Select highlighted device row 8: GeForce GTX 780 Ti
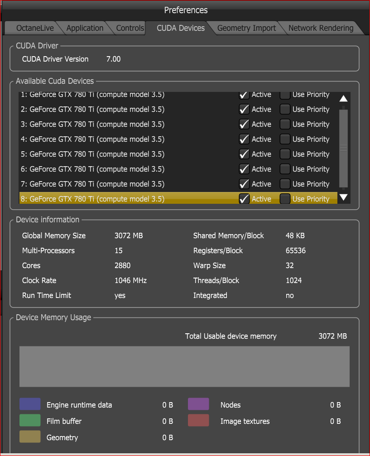Viewport: 370px width, 456px height. coord(178,198)
